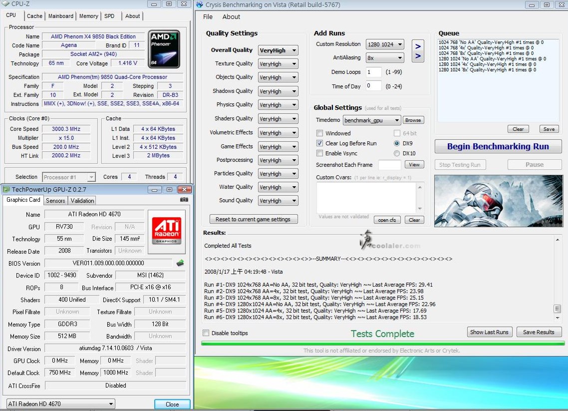
Task: Open the Volumetric Effects dropdown
Action: 278,133
